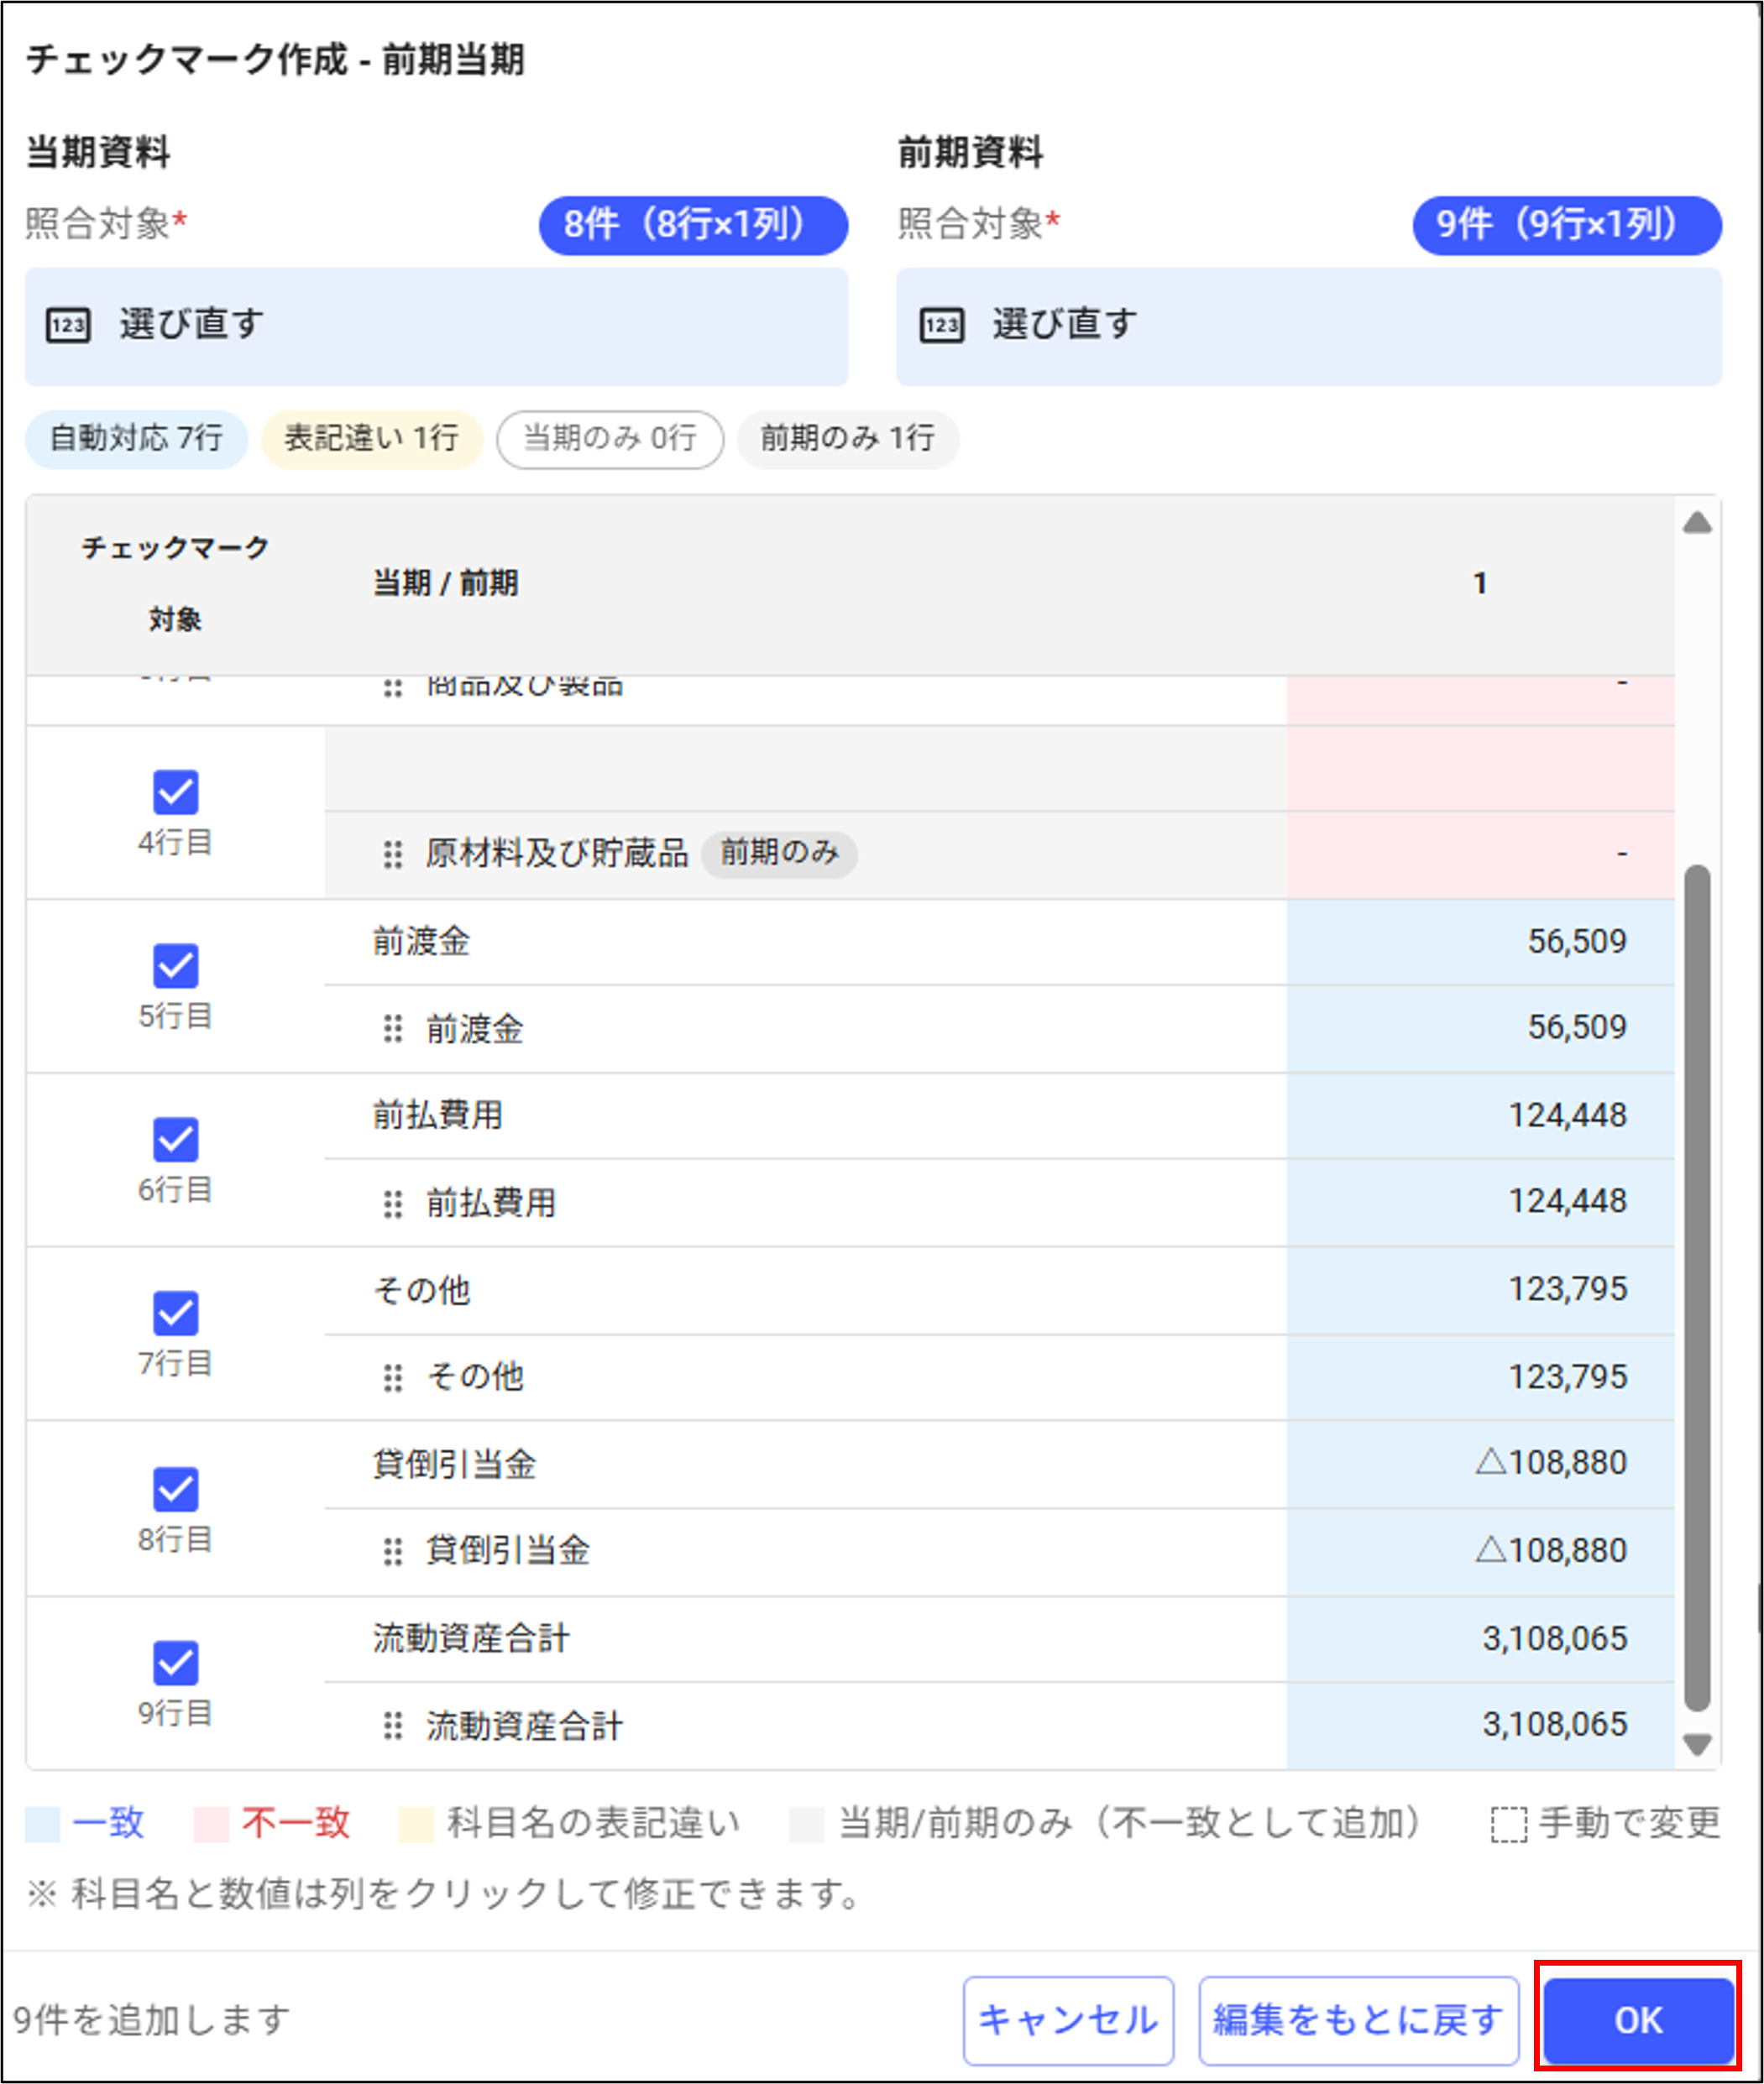Click drag handle next to lower 貸倒引当金
Screen dimensions: 1764x2084
[393, 1551]
